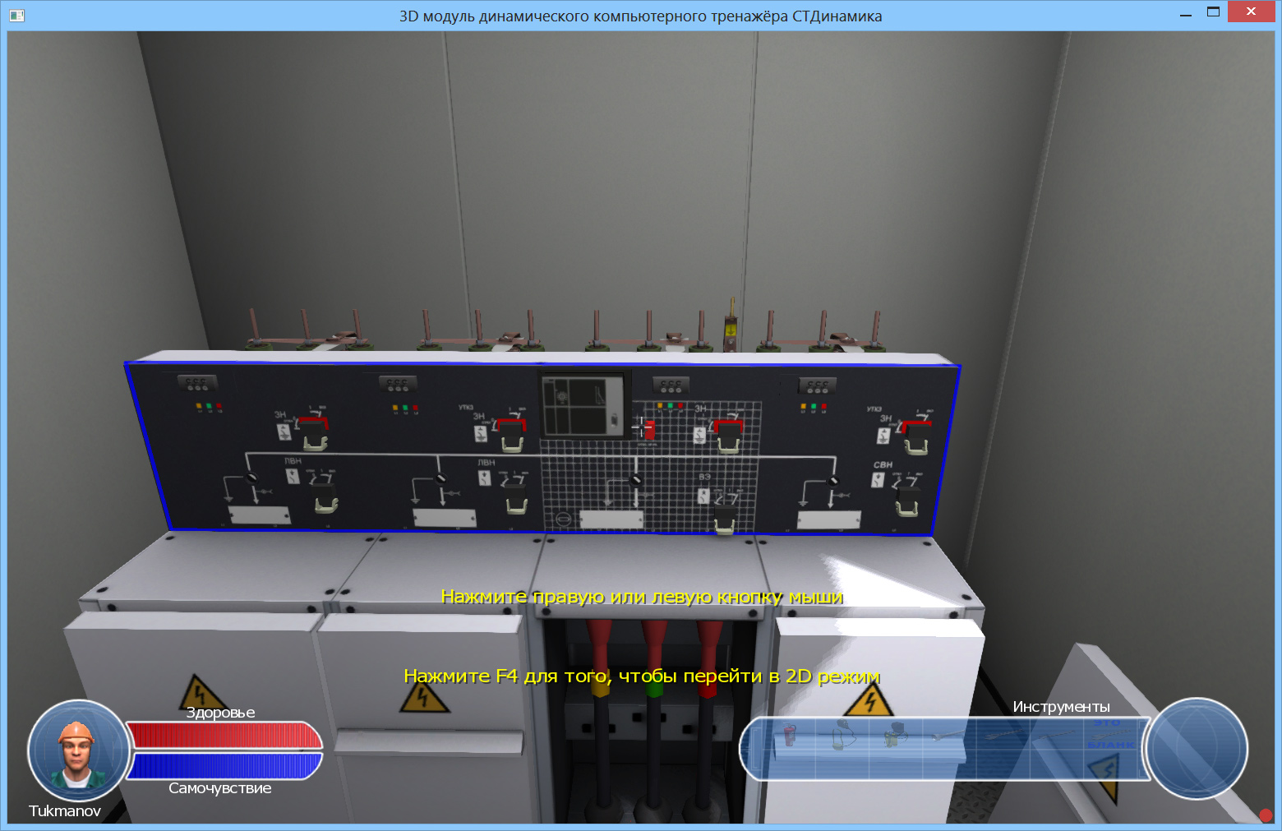Click the small red switch beside the relay display
The height and width of the screenshot is (831, 1282).
648,429
